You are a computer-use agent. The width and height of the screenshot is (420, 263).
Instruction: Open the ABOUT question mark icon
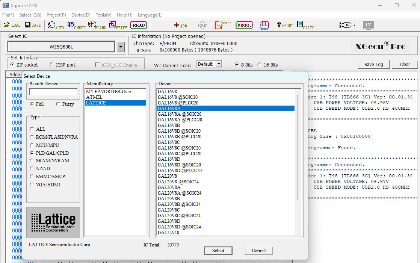coord(285,25)
